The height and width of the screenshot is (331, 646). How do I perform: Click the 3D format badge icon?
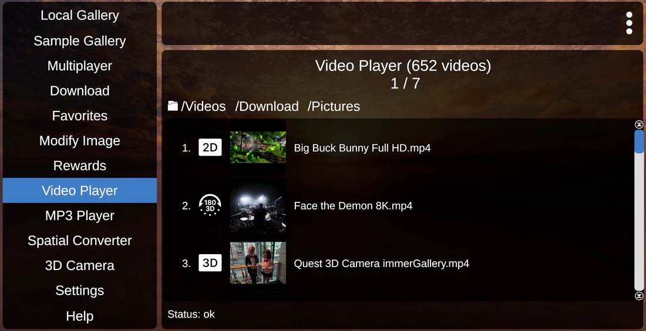point(210,263)
